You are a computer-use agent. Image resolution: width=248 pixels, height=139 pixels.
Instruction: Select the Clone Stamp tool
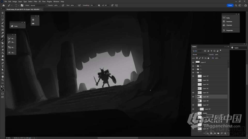pyautogui.click(x=3, y=43)
